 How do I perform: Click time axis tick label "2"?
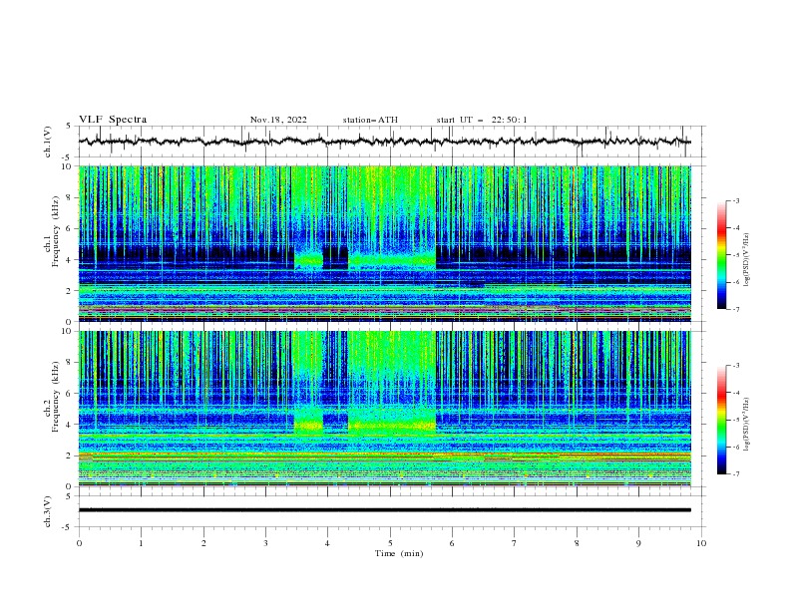click(203, 543)
